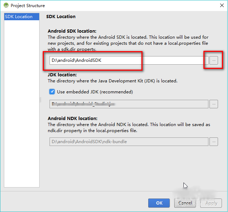Screen dimensions: 228x212
Task: Browse for the Android SDK location
Action: (213, 60)
